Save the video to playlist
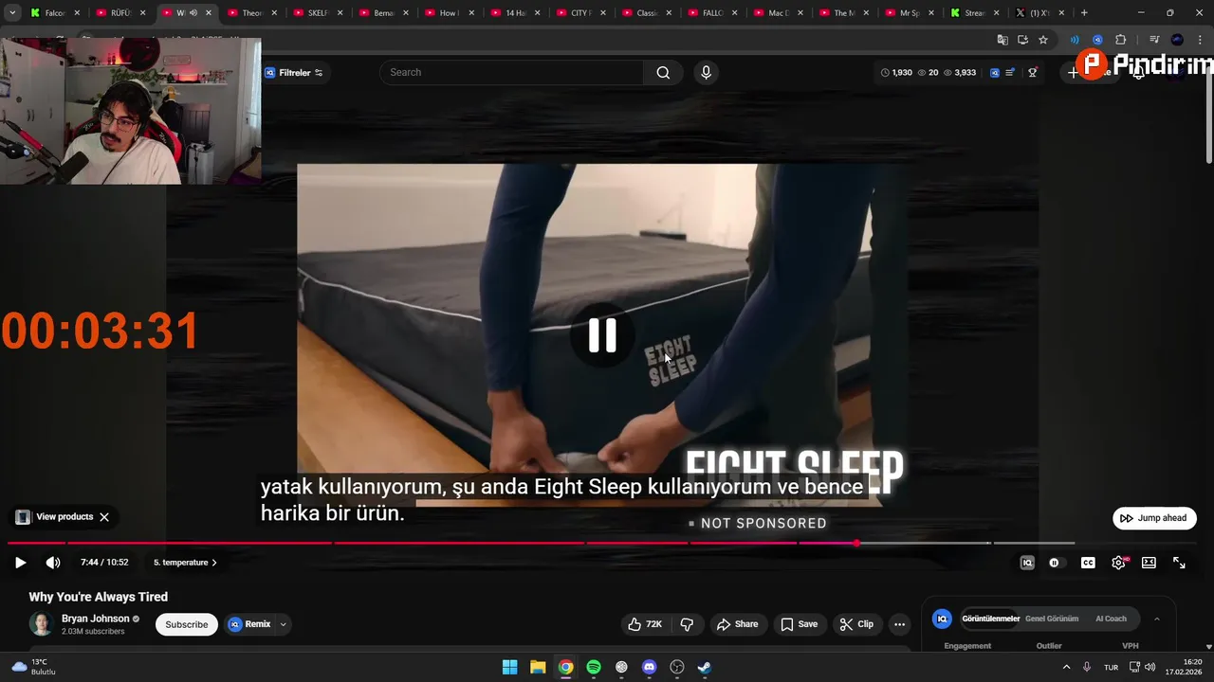This screenshot has width=1214, height=682. click(x=799, y=624)
